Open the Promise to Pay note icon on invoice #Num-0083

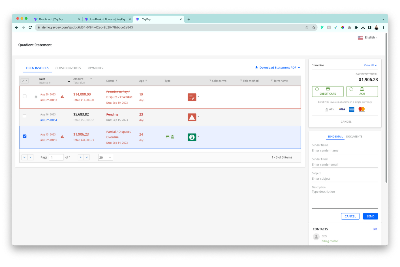click(192, 97)
